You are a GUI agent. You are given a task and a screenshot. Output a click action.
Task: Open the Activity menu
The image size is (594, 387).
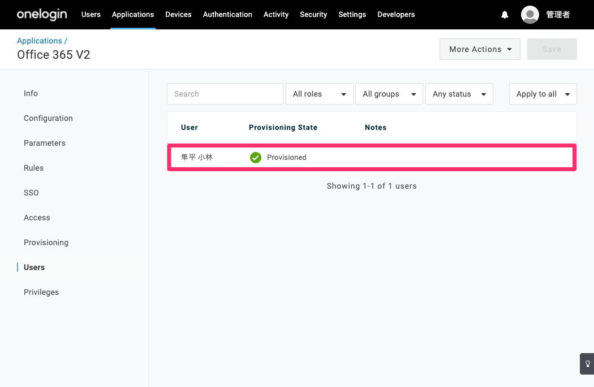276,14
